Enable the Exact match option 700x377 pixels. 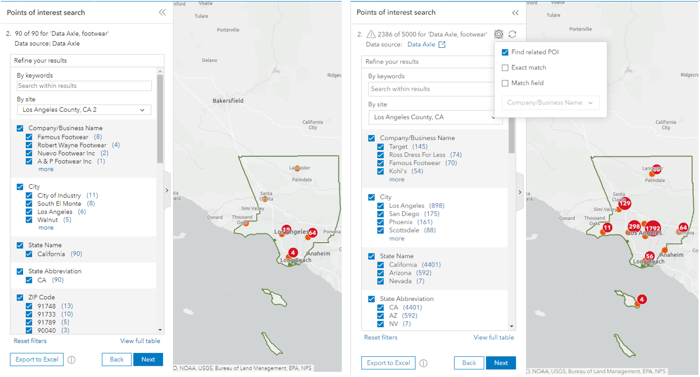[x=505, y=67]
